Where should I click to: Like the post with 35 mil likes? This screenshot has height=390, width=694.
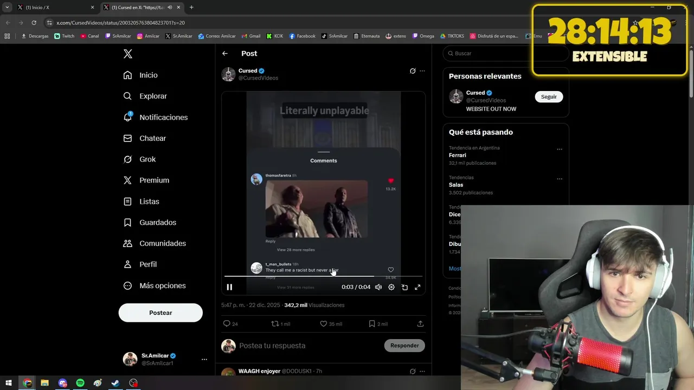[x=331, y=324]
